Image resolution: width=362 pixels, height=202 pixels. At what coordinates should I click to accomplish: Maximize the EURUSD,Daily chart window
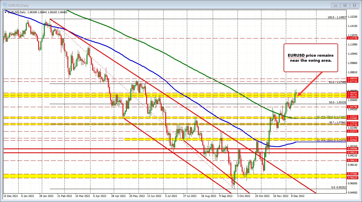tap(345, 5)
